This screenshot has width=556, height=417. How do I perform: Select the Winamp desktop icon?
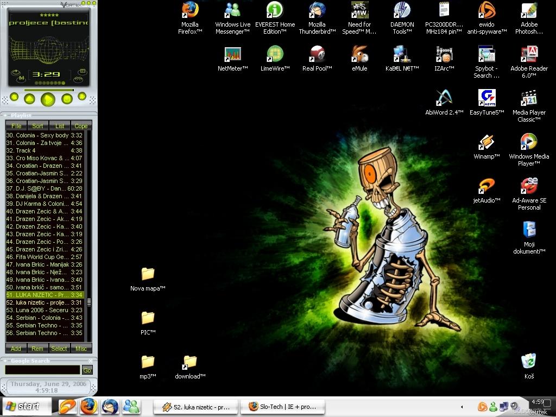486,147
